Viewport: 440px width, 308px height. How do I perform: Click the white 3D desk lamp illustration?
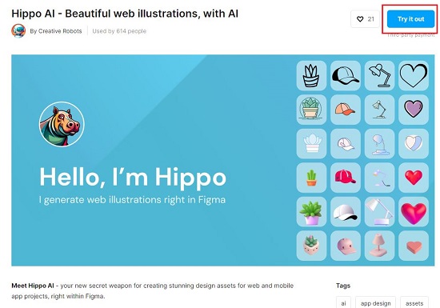tap(379, 211)
